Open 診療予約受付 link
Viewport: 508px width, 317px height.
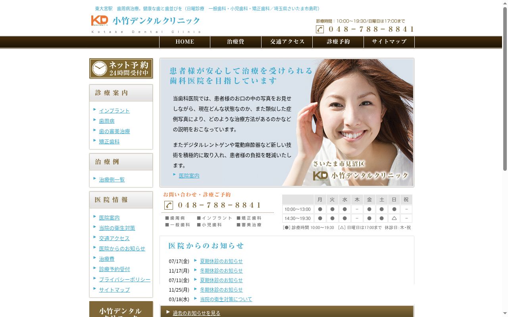[x=114, y=269]
